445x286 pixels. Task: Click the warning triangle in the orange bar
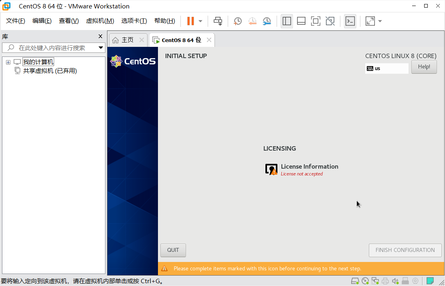pos(164,268)
